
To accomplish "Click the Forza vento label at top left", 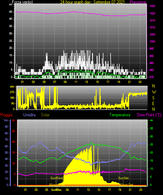I will (x=22, y=2).
